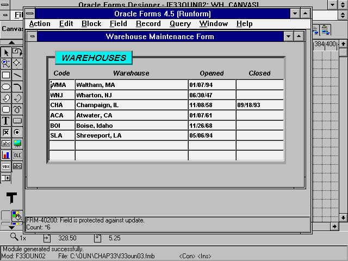The height and width of the screenshot is (261, 348).
Task: Open Warehouse Maintenance Form control menu
Action: tap(33, 36)
